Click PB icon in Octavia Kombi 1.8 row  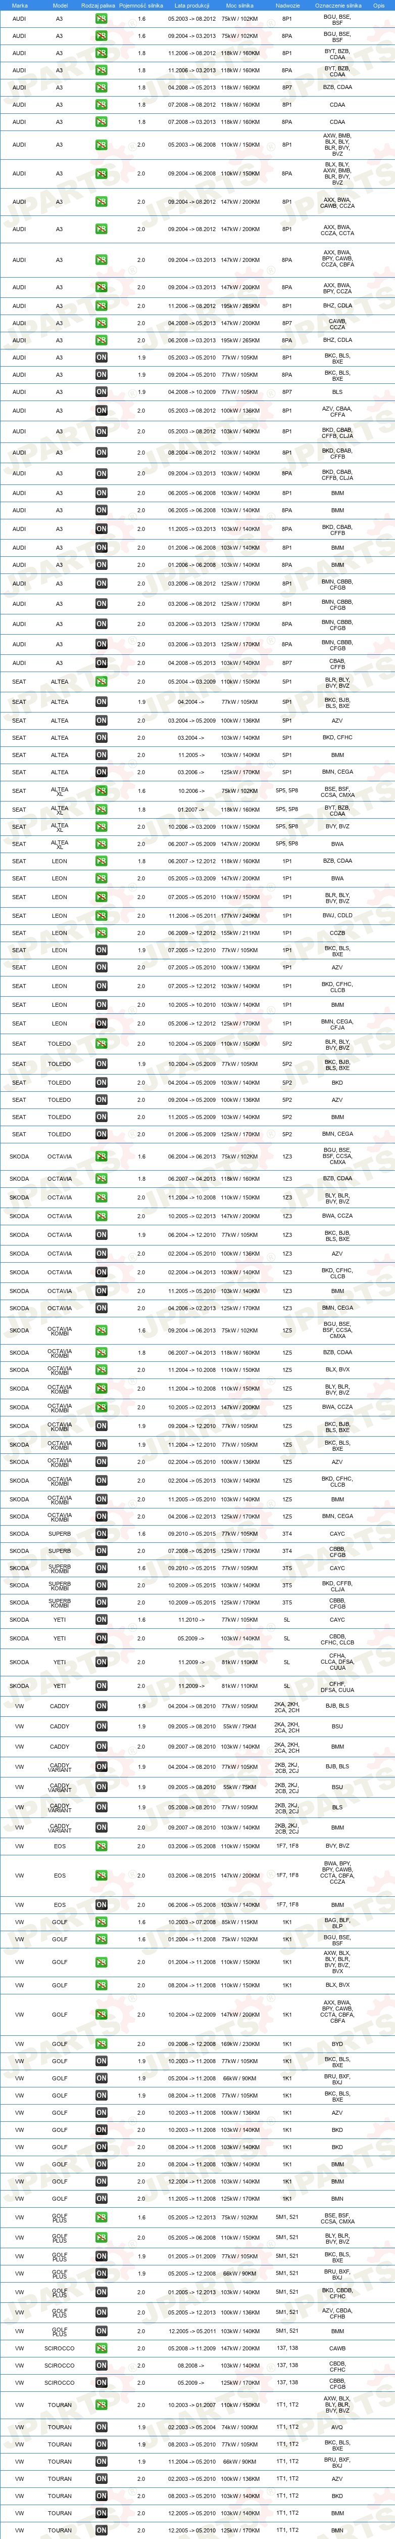[101, 1352]
